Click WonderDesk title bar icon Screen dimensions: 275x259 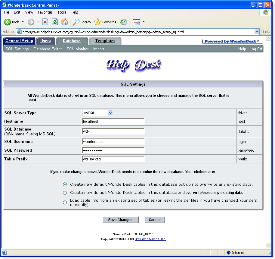(4, 5)
